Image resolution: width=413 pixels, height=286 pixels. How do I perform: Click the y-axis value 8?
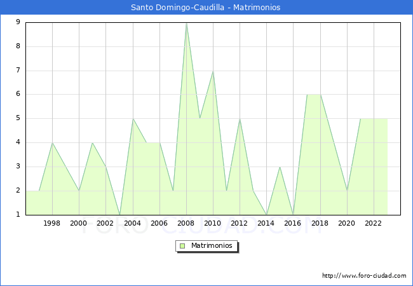tap(18, 46)
